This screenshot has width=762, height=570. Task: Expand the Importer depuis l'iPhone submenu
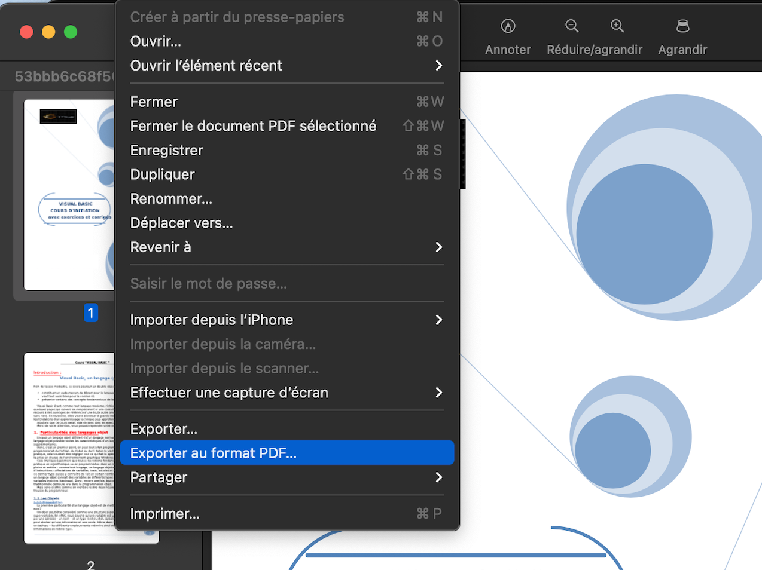287,320
